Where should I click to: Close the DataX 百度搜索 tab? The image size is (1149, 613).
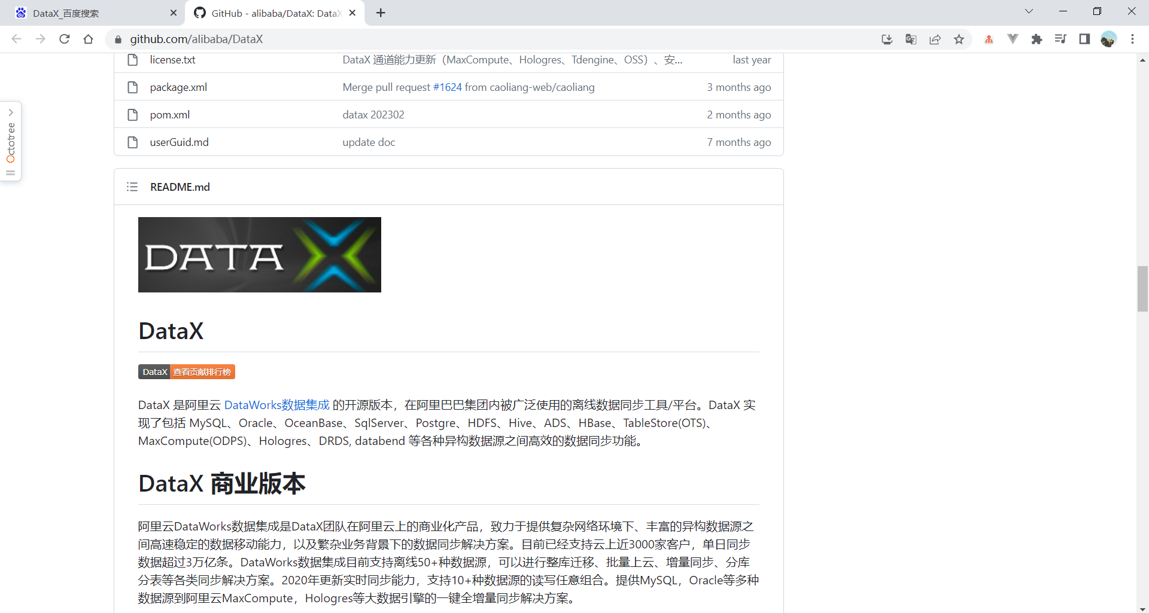(x=174, y=13)
